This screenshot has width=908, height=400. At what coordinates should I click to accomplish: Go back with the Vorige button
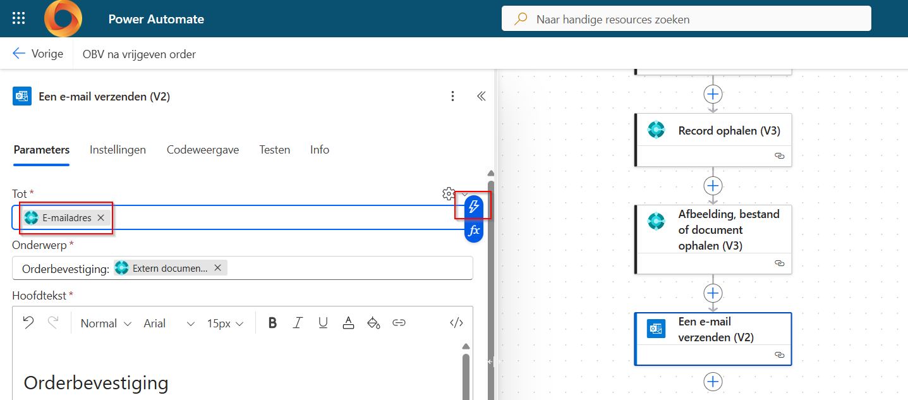pos(38,54)
